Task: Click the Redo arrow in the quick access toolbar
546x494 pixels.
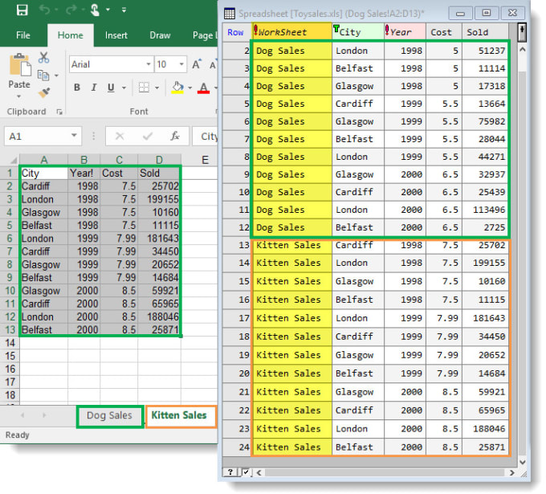Action: coord(71,10)
